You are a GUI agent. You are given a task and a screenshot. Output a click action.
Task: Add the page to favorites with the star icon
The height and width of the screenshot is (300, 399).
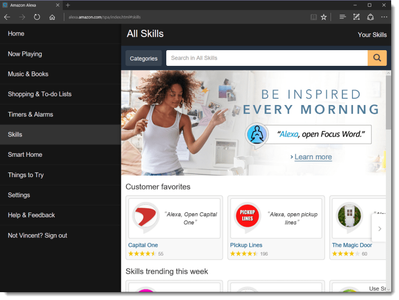coord(324,17)
